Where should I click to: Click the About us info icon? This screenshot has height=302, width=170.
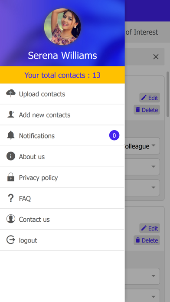point(11,156)
